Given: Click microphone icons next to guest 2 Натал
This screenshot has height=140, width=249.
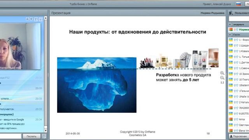Looking at the screenshot, I should pos(236,102).
